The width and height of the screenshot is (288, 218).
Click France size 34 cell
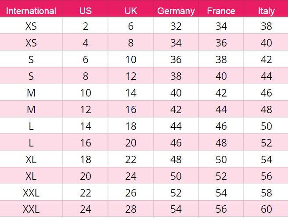221,26
